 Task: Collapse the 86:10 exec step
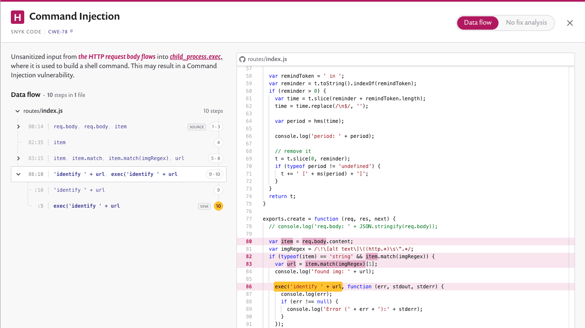(x=18, y=174)
